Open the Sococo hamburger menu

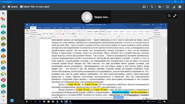click(x=4, y=7)
